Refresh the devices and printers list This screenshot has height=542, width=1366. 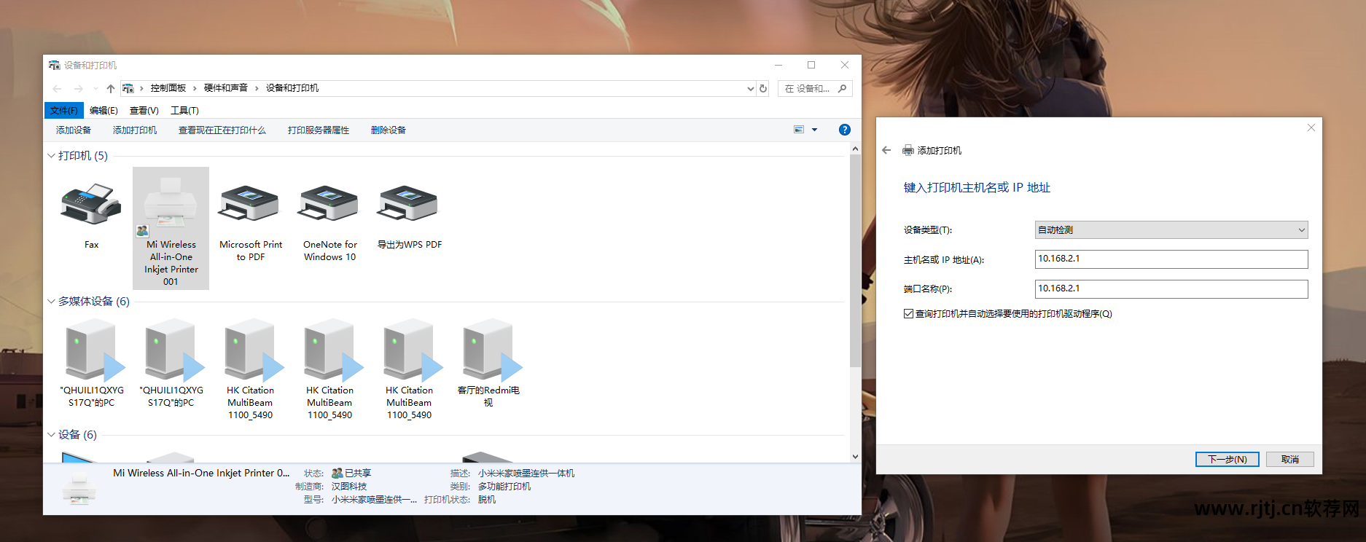763,89
